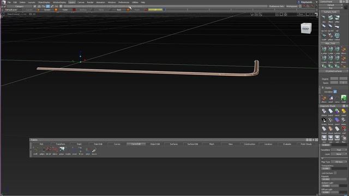Select the fit curve tool in palette
This screenshot has height=196, width=349.
(81, 150)
